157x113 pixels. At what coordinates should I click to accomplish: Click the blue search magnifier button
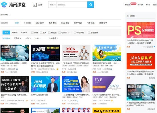pyautogui.click(x=90, y=5)
